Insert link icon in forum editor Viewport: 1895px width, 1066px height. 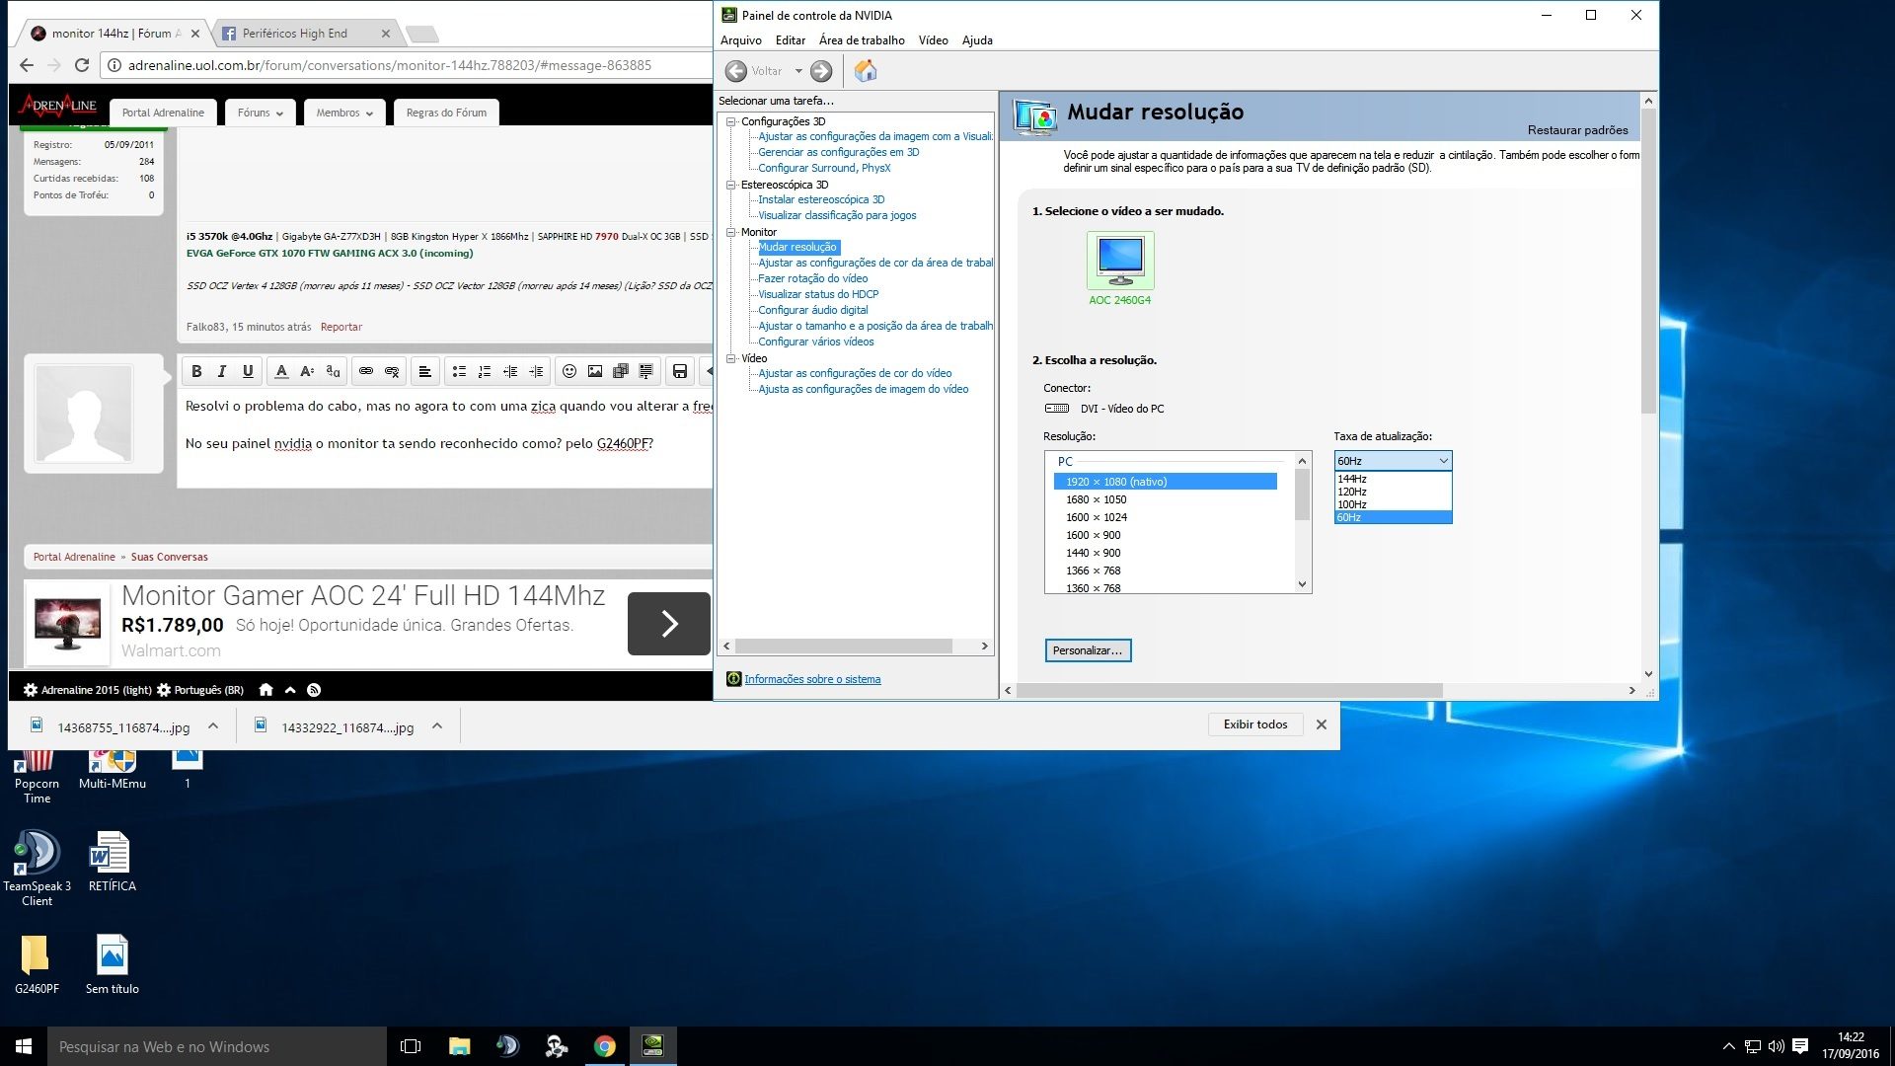(x=366, y=371)
